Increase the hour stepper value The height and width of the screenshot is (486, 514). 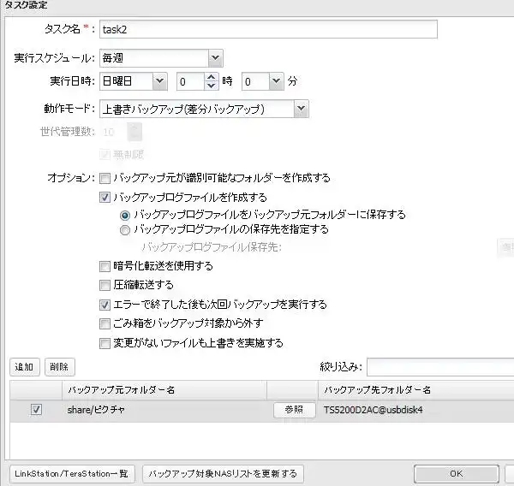tap(212, 77)
